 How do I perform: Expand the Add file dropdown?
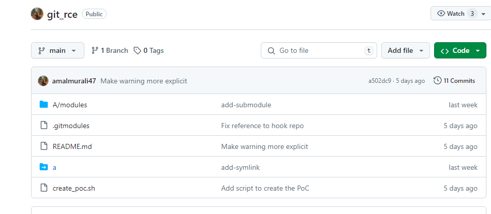pyautogui.click(x=405, y=50)
